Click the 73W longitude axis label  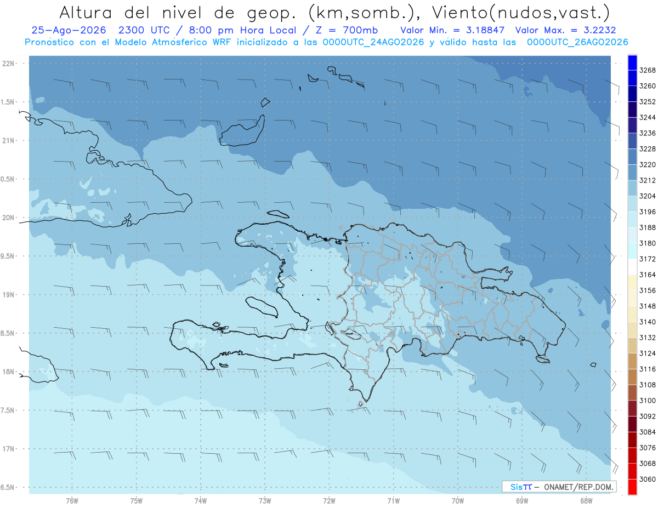[x=265, y=501]
